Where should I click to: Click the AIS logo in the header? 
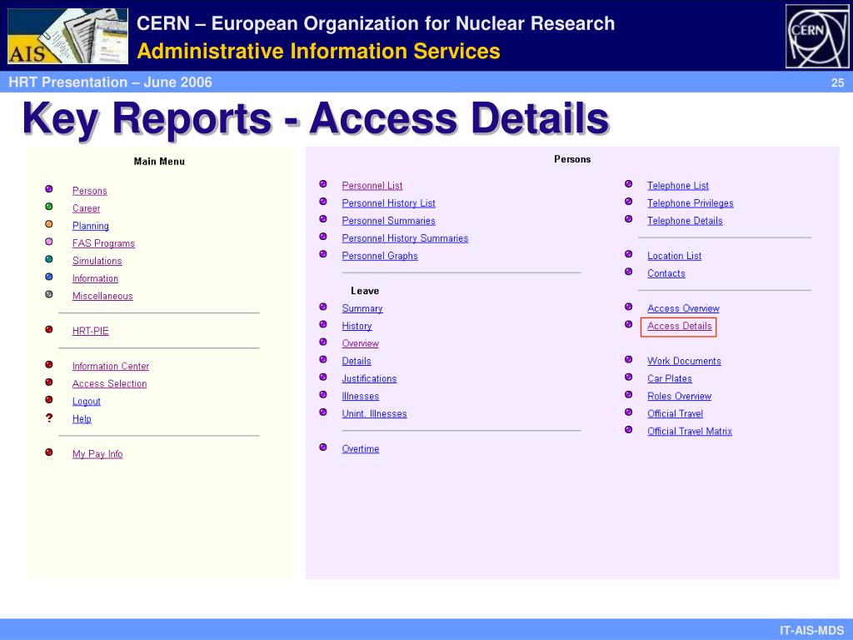click(x=68, y=36)
